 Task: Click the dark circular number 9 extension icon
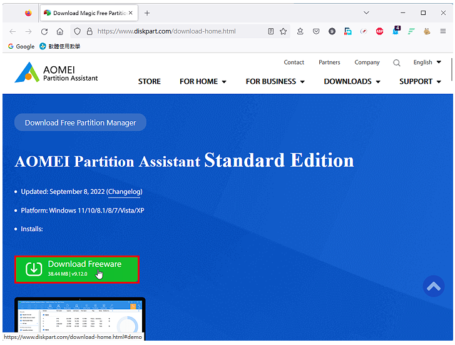(x=332, y=31)
